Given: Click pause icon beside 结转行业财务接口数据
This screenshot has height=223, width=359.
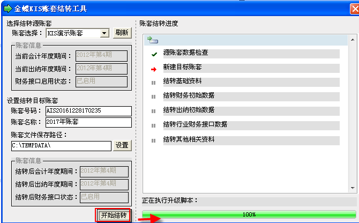Looking at the screenshot, I should [x=153, y=125].
